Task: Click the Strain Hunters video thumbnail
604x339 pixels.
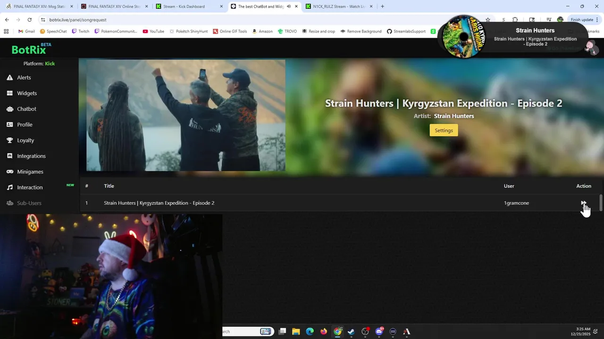Action: point(185,115)
